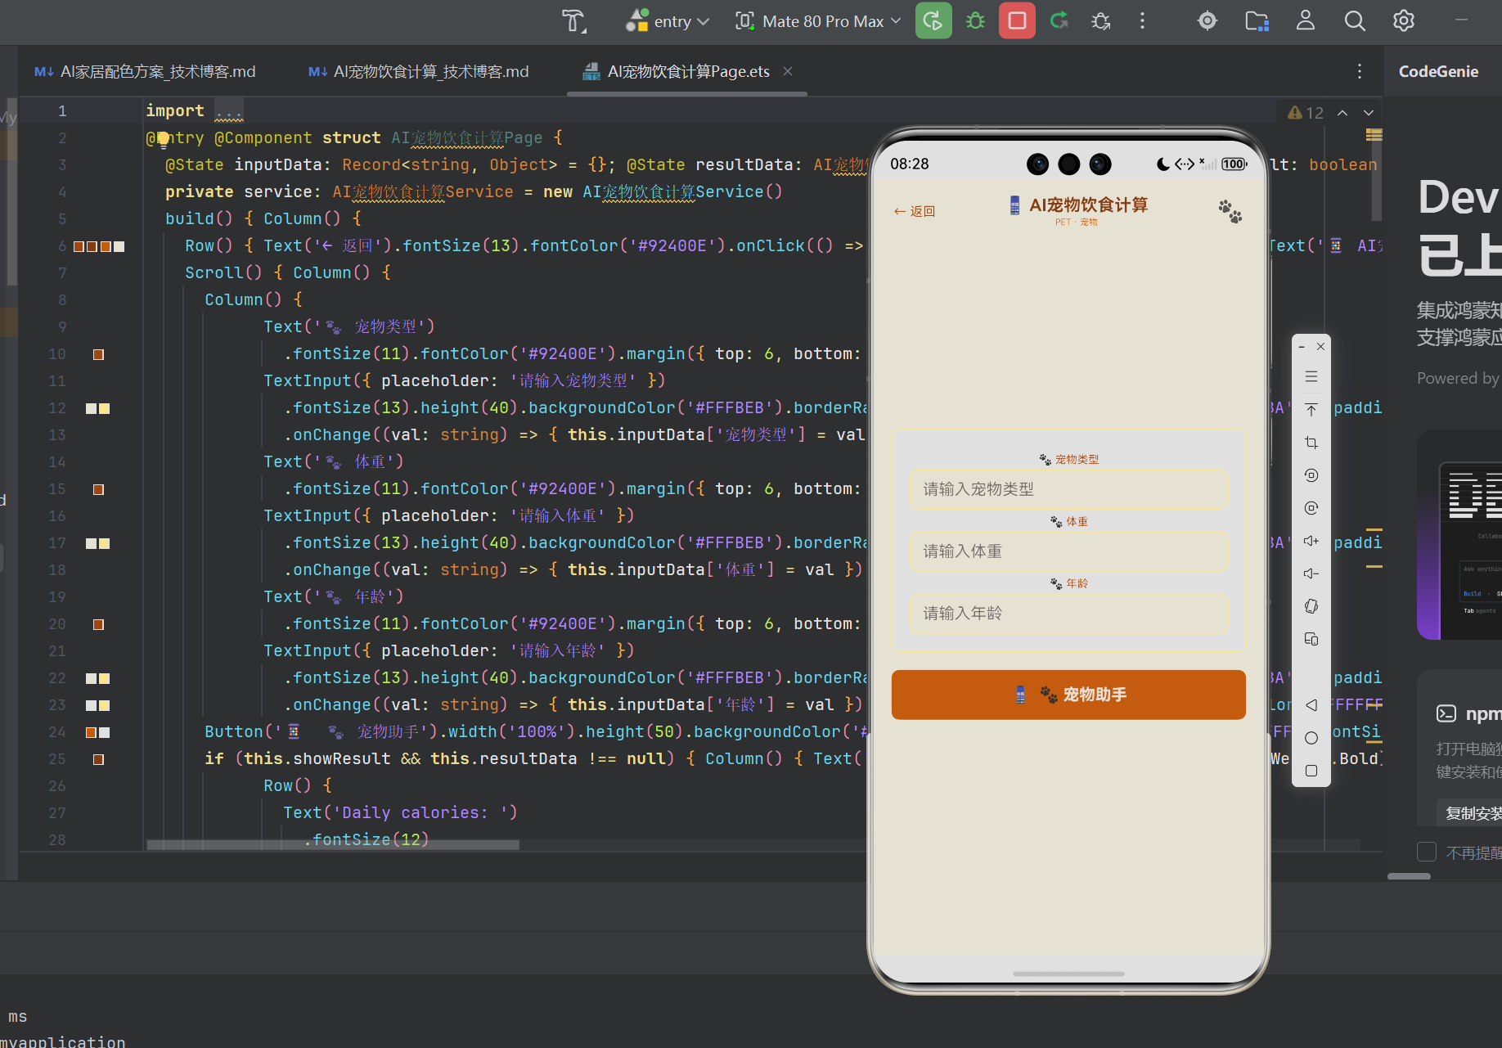Screen dimensions: 1502x1048
Task: Open IDE settings gear icon
Action: point(1404,21)
